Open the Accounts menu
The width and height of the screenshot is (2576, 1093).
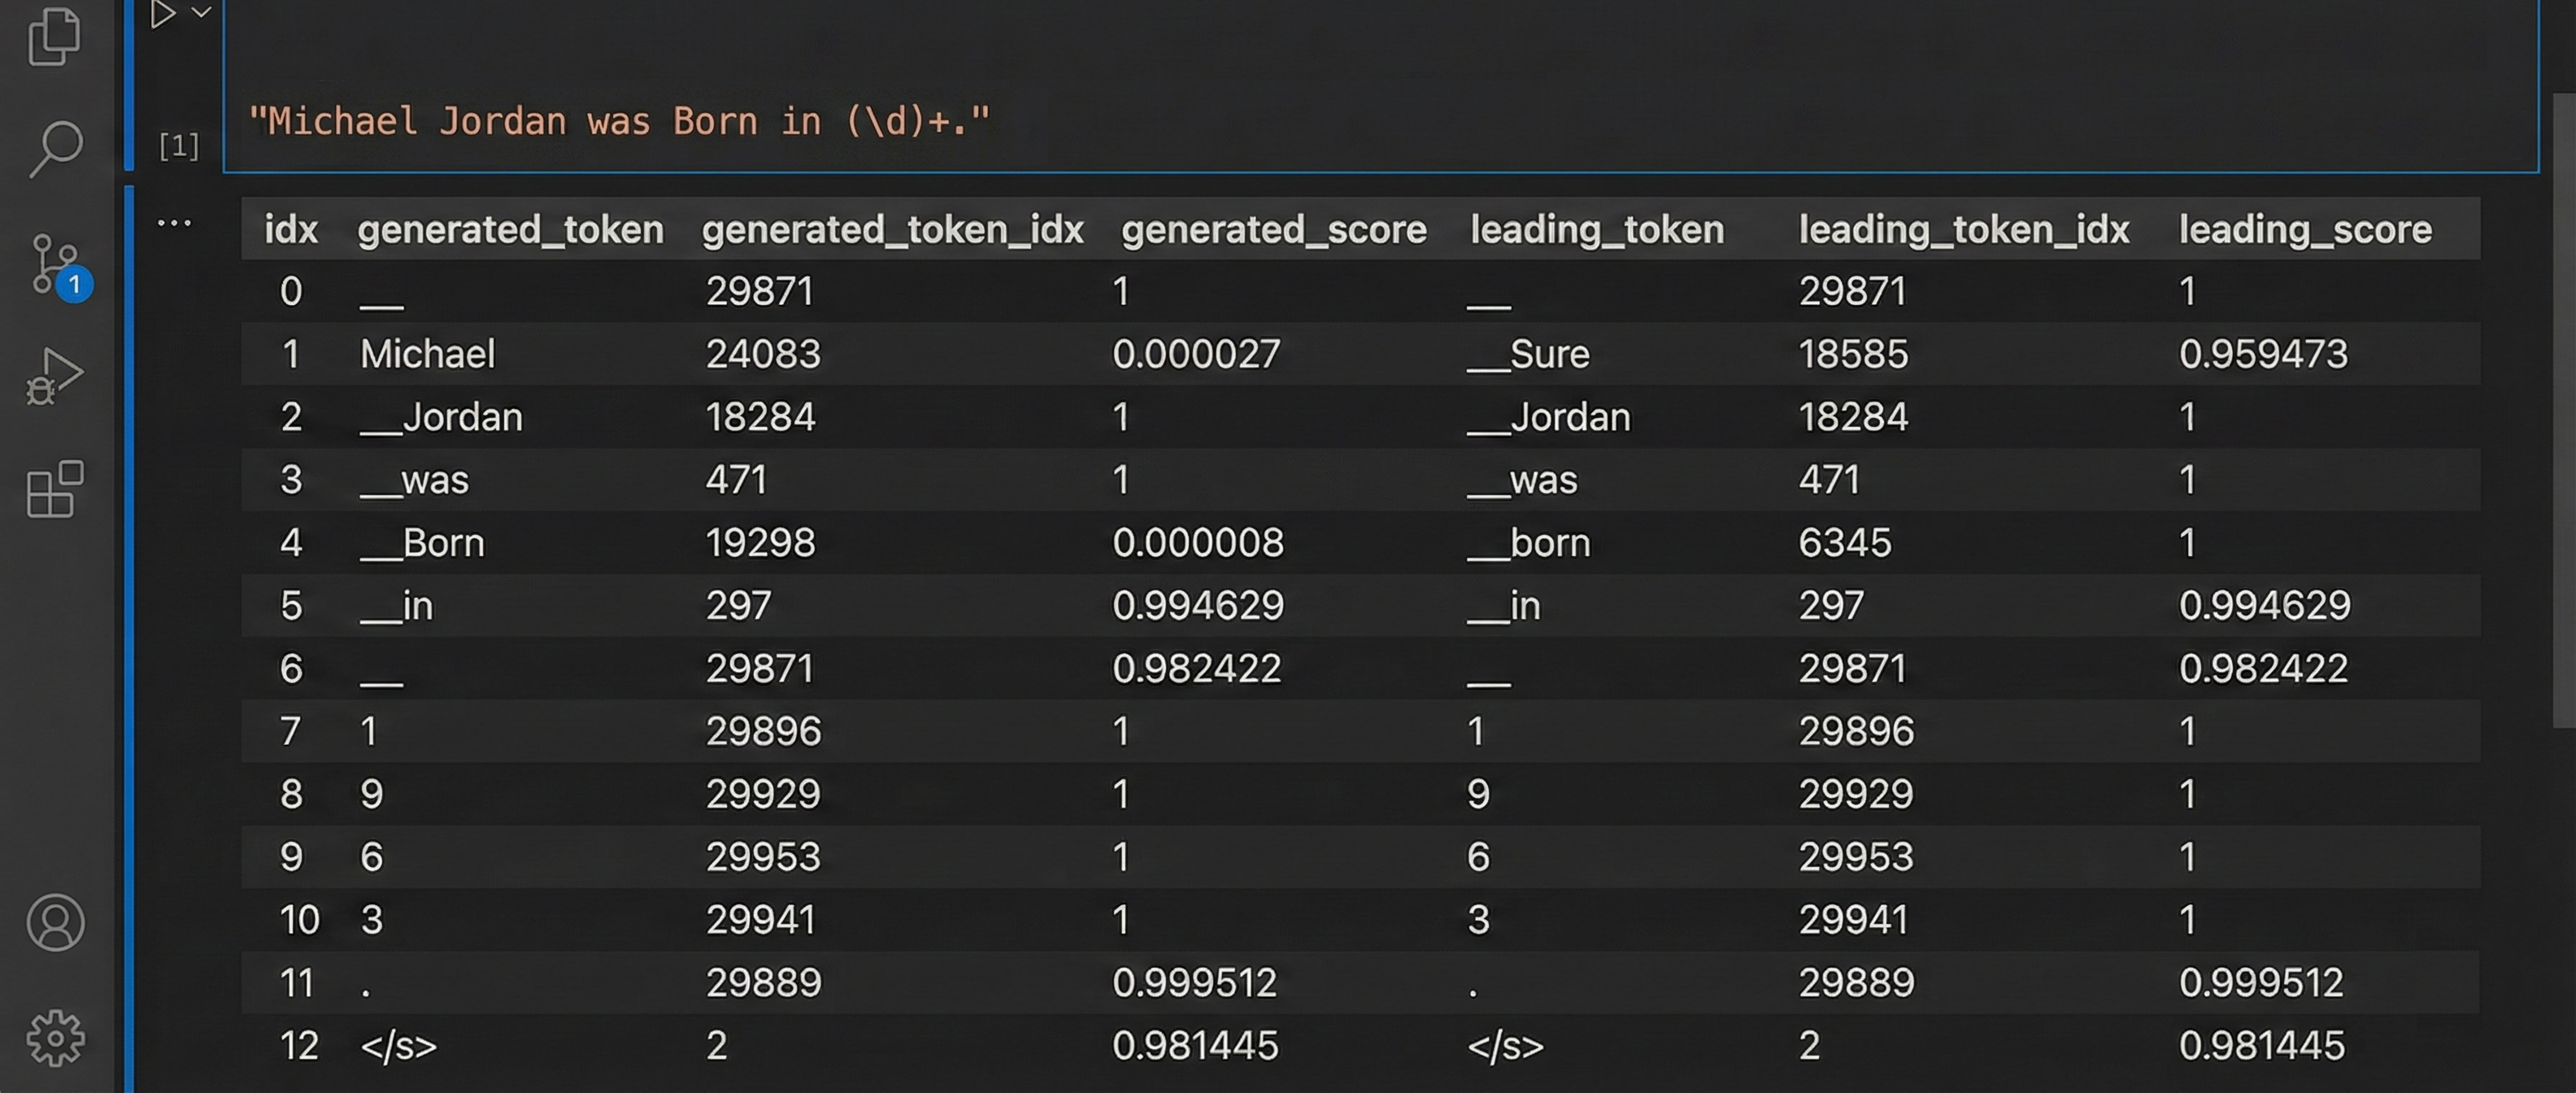(55, 922)
